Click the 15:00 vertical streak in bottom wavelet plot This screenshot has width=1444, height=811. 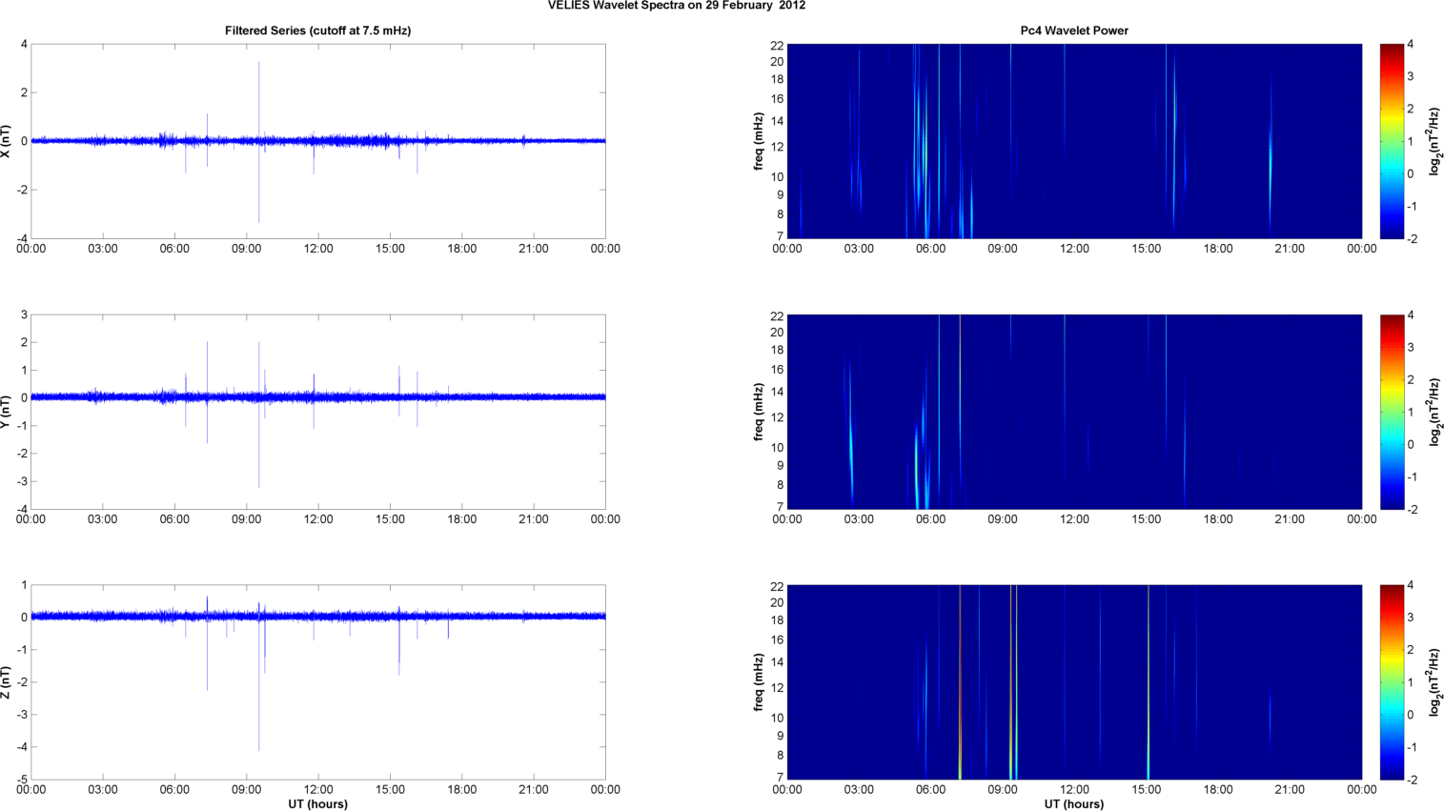point(1149,682)
